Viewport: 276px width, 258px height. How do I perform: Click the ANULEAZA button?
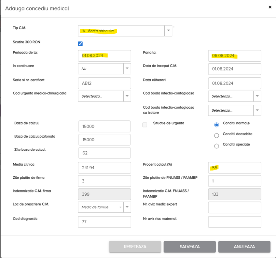(244, 247)
